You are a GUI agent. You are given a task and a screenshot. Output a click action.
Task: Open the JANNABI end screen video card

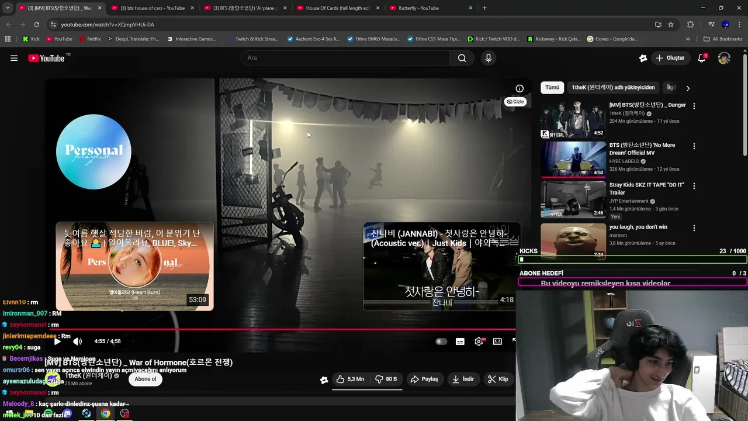(x=441, y=266)
